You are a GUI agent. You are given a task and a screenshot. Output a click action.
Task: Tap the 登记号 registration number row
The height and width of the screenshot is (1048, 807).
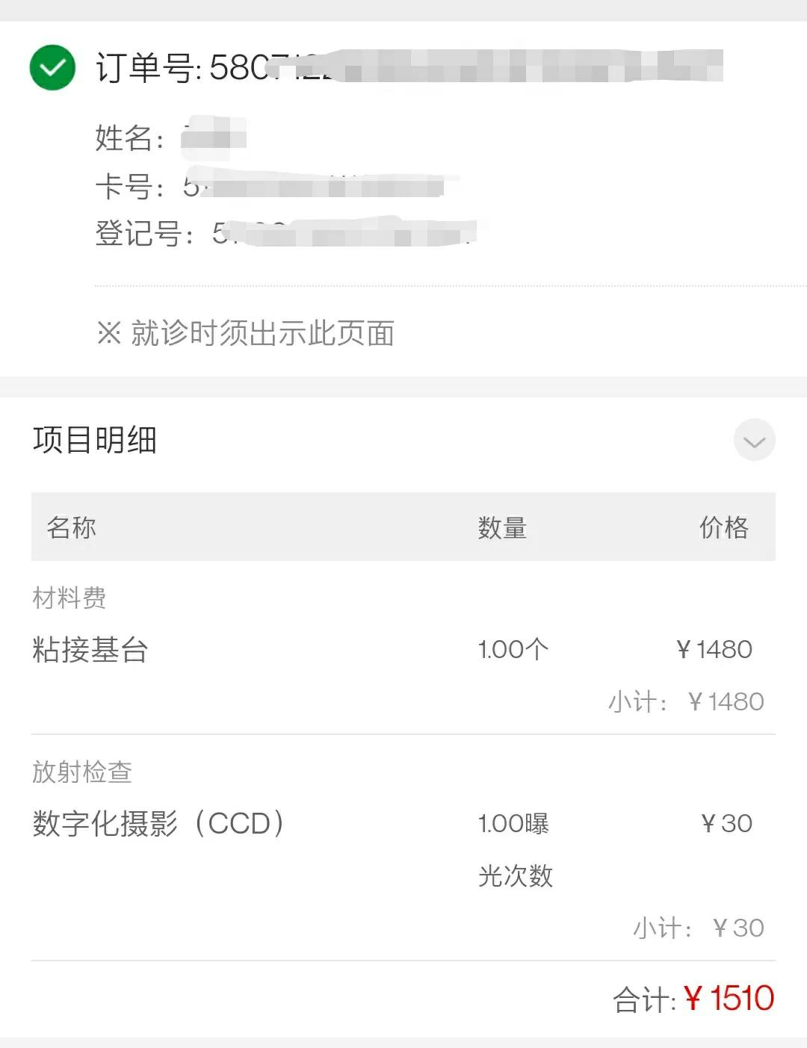[284, 233]
